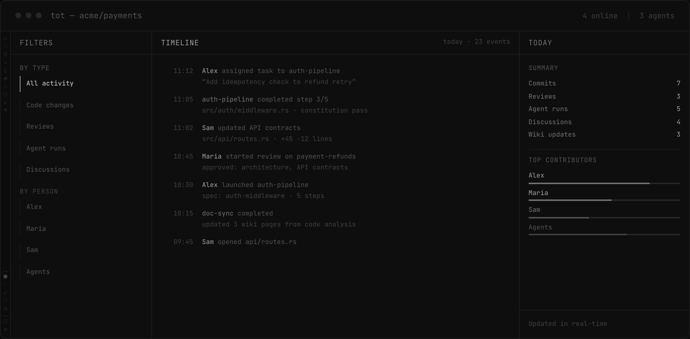Click the Commits summary row
This screenshot has width=690, height=339.
click(x=604, y=84)
